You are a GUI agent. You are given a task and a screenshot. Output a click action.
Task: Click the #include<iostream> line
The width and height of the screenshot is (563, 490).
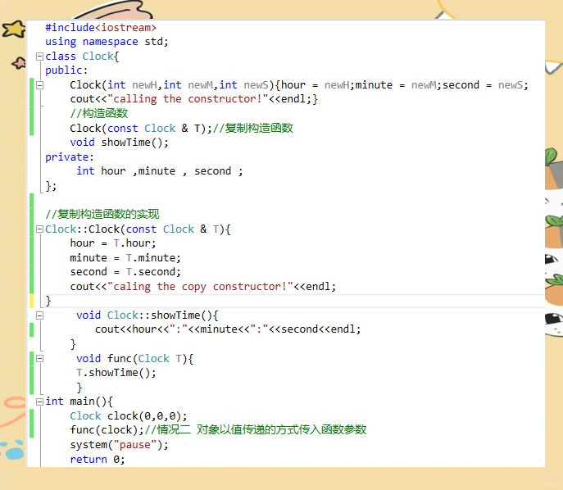101,28
